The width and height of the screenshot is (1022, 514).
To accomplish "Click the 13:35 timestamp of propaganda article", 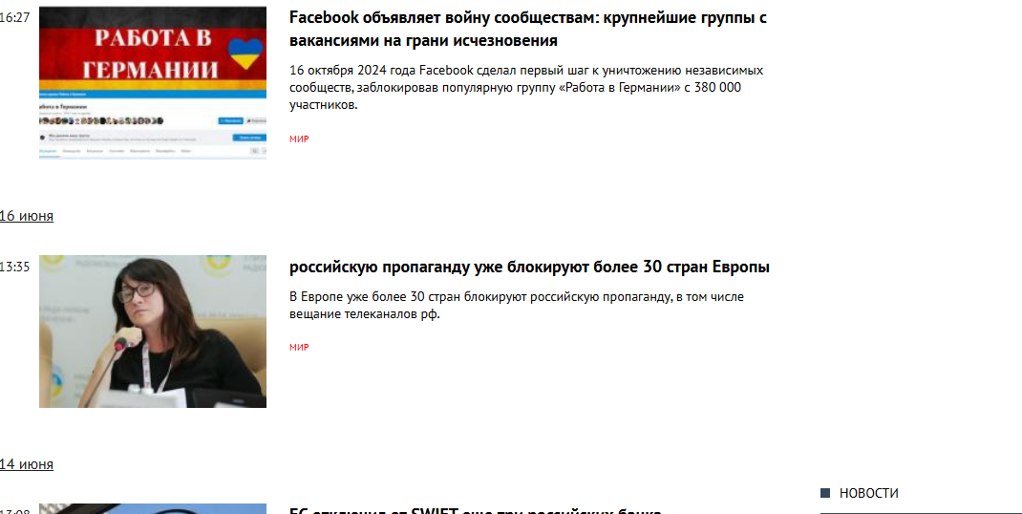I will click(x=14, y=267).
